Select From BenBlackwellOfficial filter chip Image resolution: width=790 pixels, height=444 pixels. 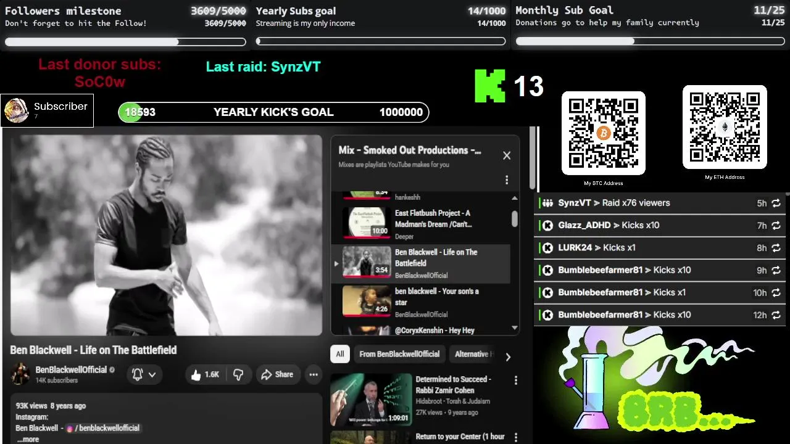(x=399, y=354)
